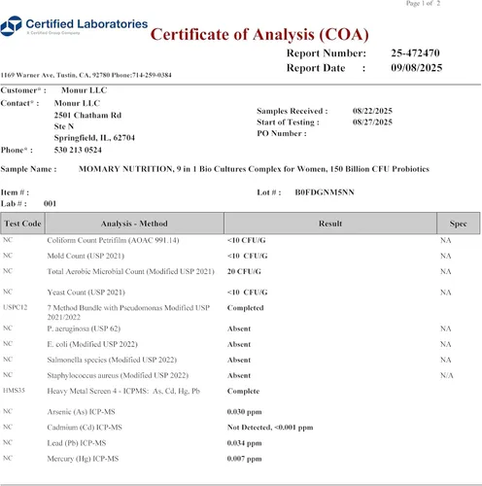Click Total Aerobic Microbial Count method text
The width and height of the screenshot is (482, 486).
tap(130, 271)
